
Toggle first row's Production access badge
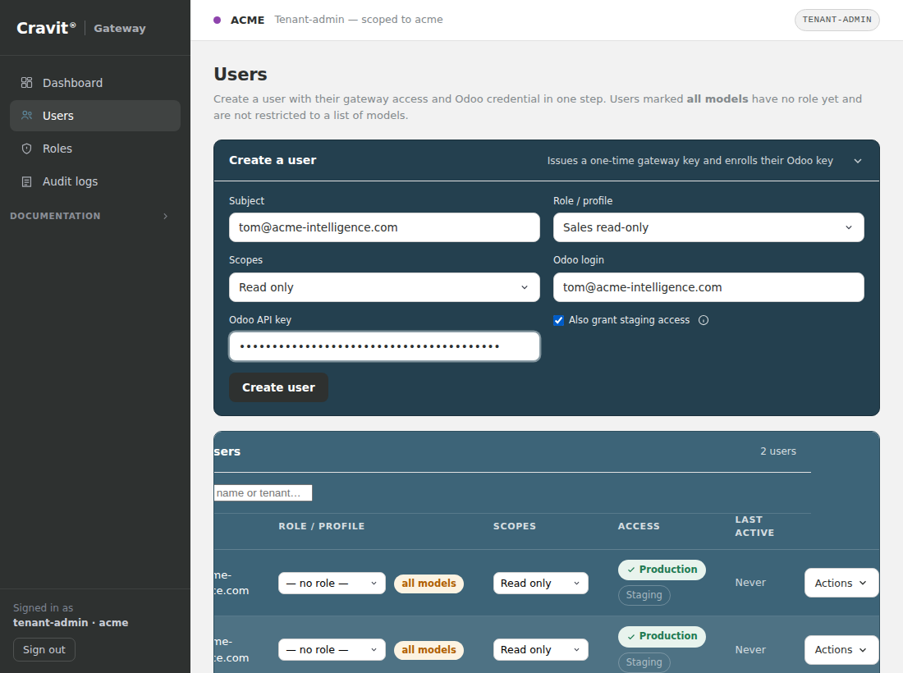(662, 570)
